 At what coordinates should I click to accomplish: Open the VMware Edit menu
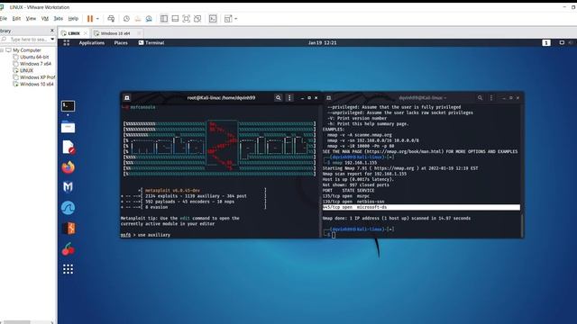pyautogui.click(x=16, y=18)
